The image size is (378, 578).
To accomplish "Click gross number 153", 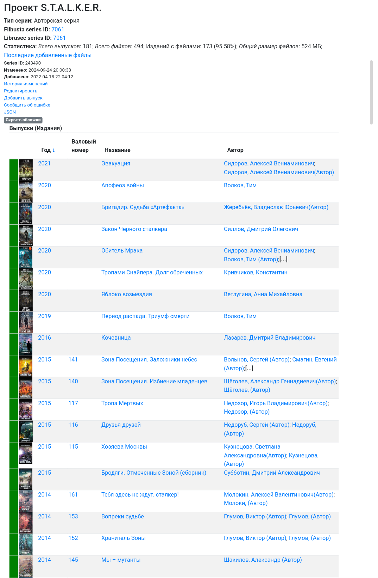I will point(73,517).
